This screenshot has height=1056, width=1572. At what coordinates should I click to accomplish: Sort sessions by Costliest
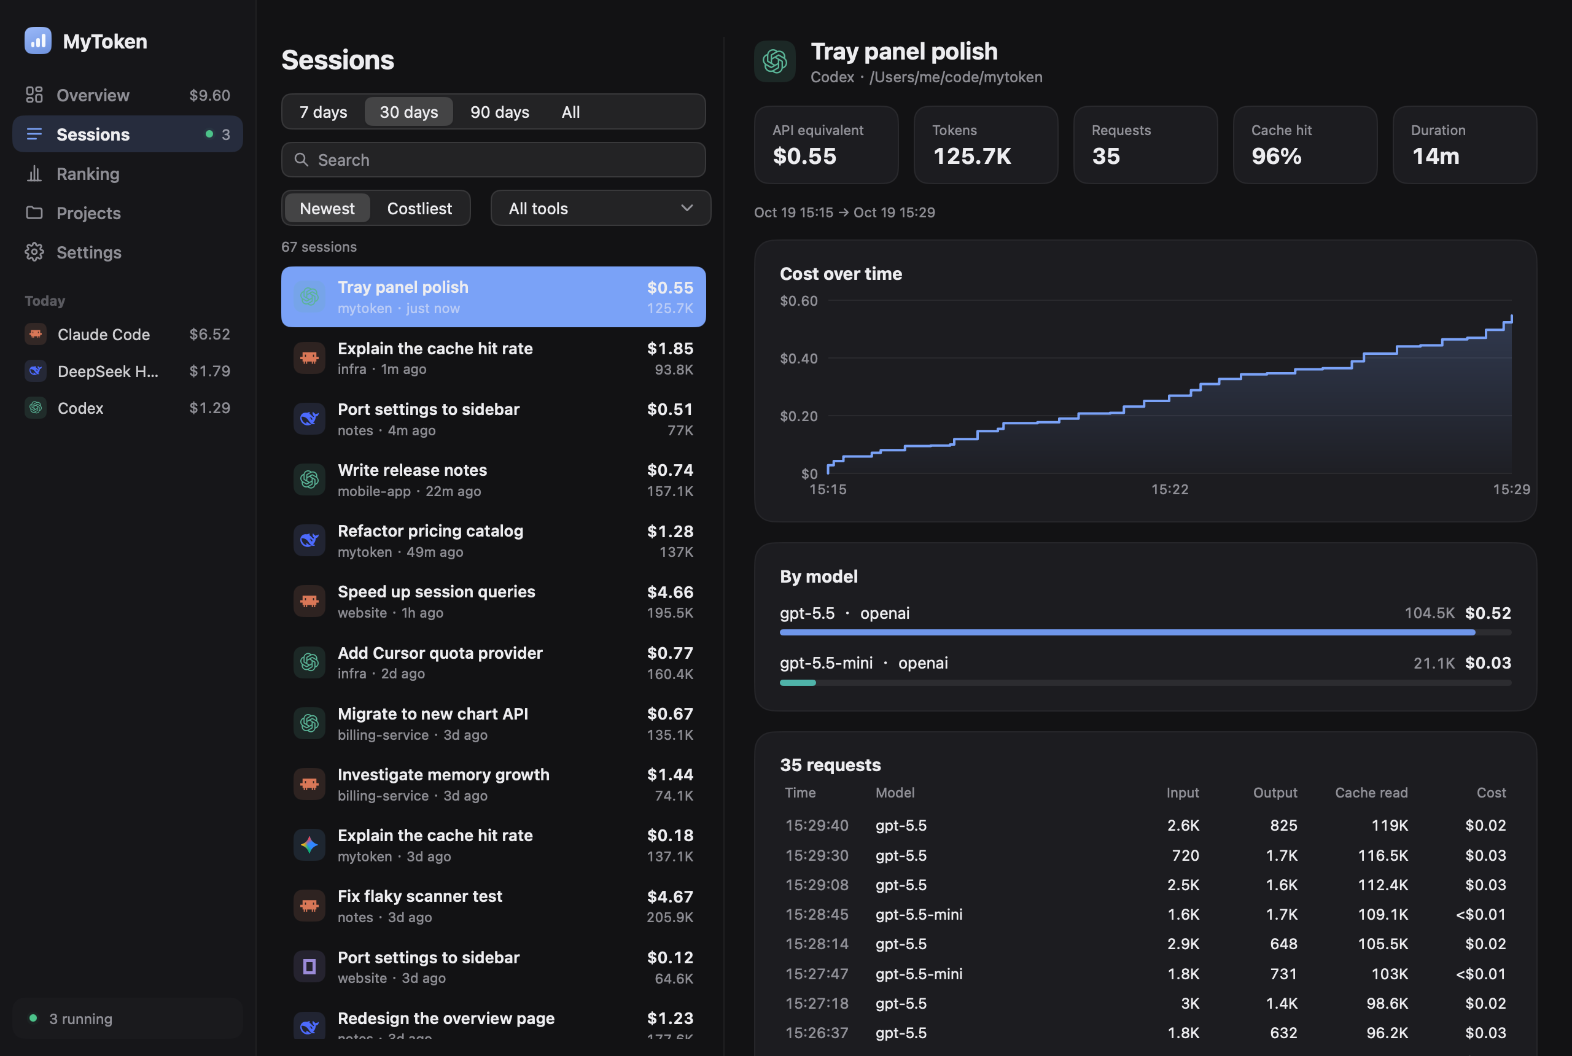pos(419,208)
